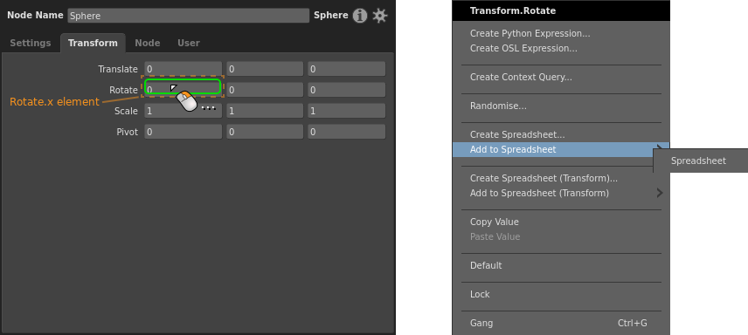Open the gear settings menu
Image resolution: width=748 pixels, height=335 pixels.
point(380,16)
